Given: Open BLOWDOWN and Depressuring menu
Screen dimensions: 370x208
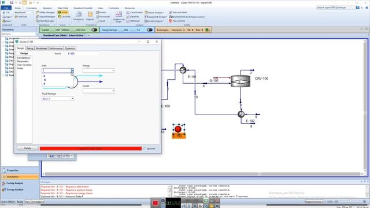Looking at the screenshot, I should (x=187, y=17).
